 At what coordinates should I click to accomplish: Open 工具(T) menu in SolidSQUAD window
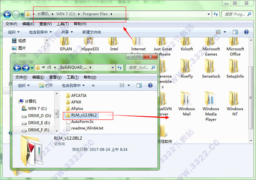pyautogui.click(x=73, y=77)
